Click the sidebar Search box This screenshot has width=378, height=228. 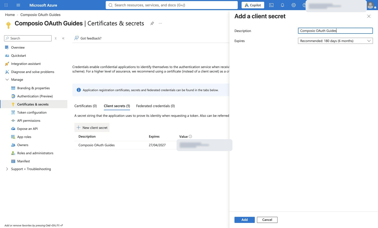click(x=28, y=38)
